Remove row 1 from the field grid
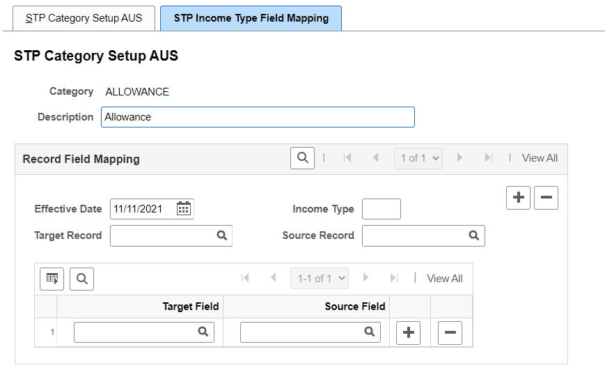This screenshot has width=605, height=372. click(x=450, y=333)
